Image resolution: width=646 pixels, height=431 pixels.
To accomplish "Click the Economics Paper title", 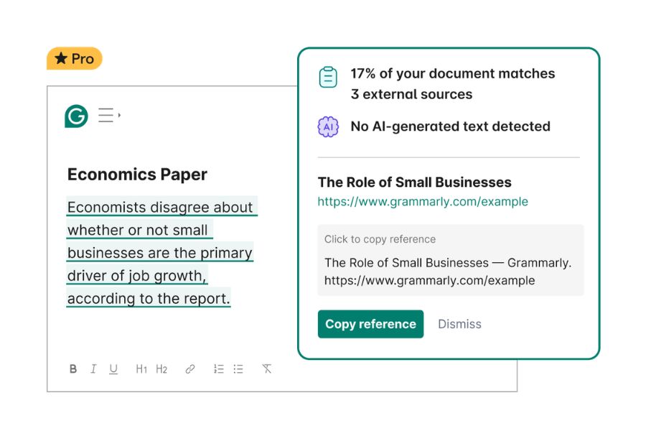I will (x=137, y=175).
